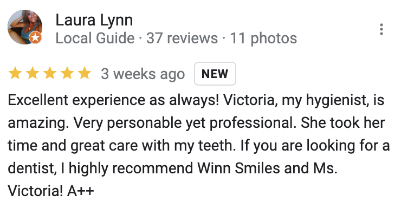Viewport: 401px width, 208px height.
Task: Click the fourth yellow rating star
Action: [67, 73]
